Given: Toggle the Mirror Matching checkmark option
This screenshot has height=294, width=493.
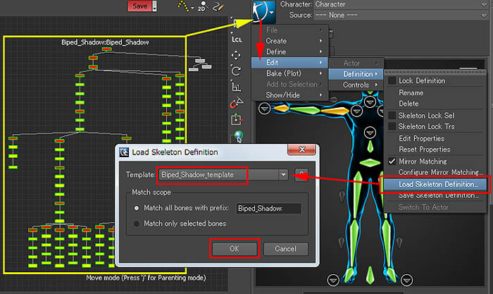Looking at the screenshot, I should (x=392, y=161).
